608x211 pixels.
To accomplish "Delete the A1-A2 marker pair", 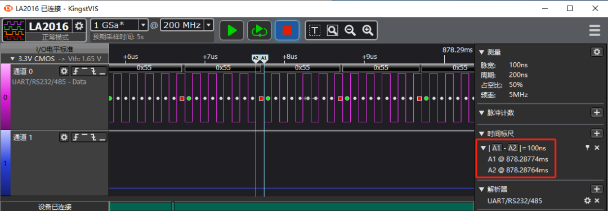I will click(597, 148).
